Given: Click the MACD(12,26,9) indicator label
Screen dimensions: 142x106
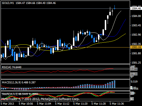Looking at the screenshot, I should pos(19,83).
